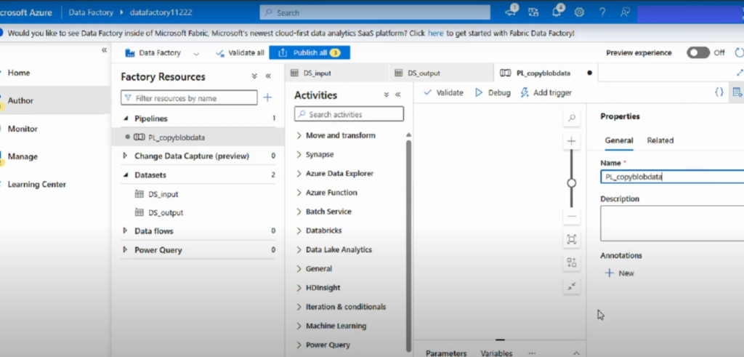The width and height of the screenshot is (744, 357).
Task: Follow the 'here' link to Fabric
Action: tap(436, 33)
